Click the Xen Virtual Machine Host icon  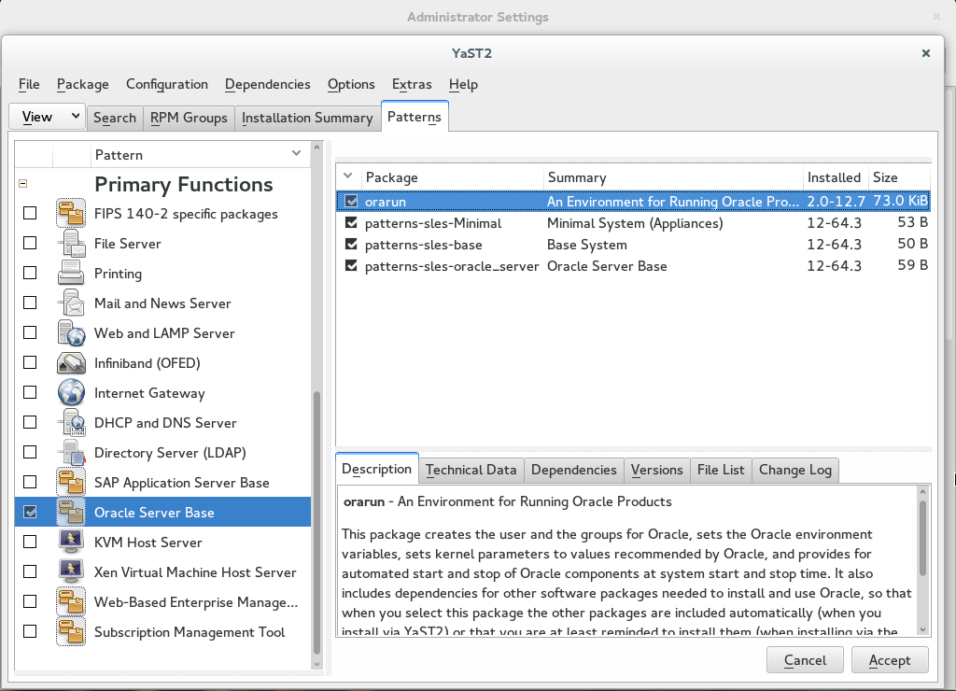[x=70, y=571]
